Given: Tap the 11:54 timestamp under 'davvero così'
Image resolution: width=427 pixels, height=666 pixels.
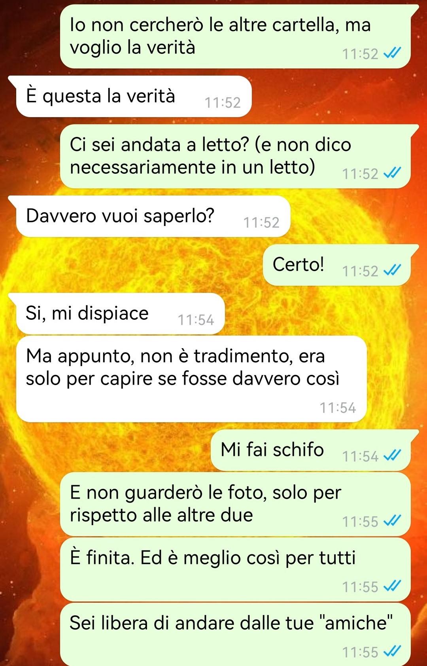Looking at the screenshot, I should tap(338, 408).
